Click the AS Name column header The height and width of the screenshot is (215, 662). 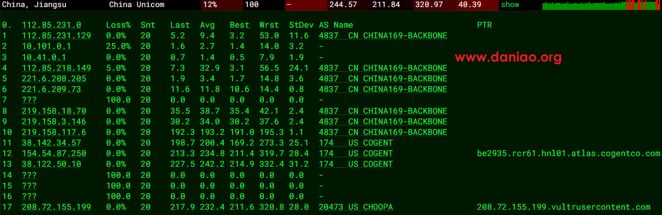[336, 25]
